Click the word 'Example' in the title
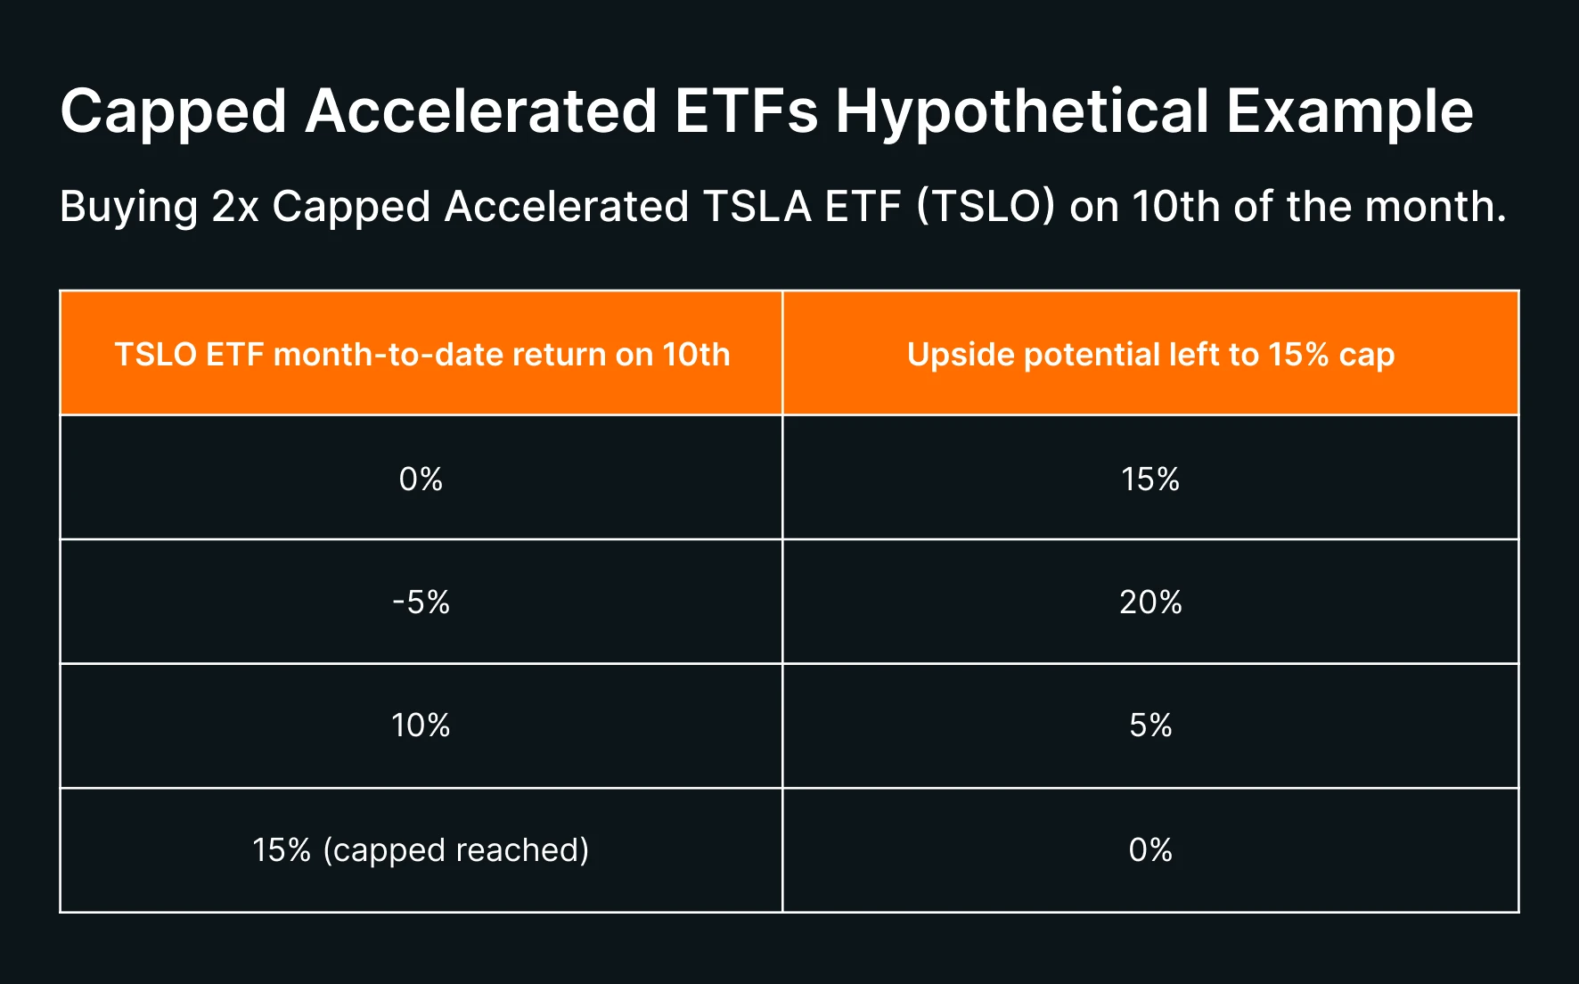Screen dimensions: 1579x984 pos(1349,111)
